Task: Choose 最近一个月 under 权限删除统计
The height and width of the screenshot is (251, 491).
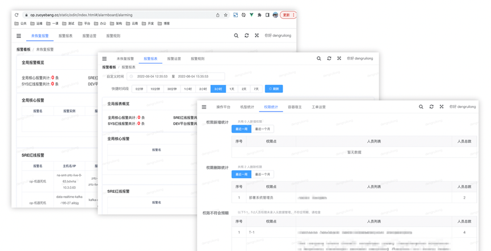Action: [262, 175]
